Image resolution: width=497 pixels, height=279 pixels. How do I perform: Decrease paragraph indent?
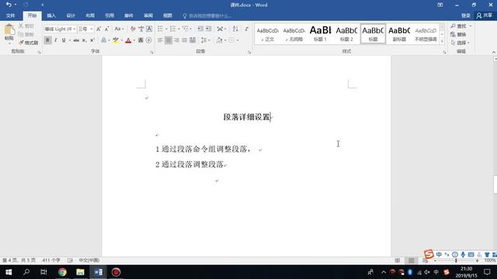tap(200, 29)
